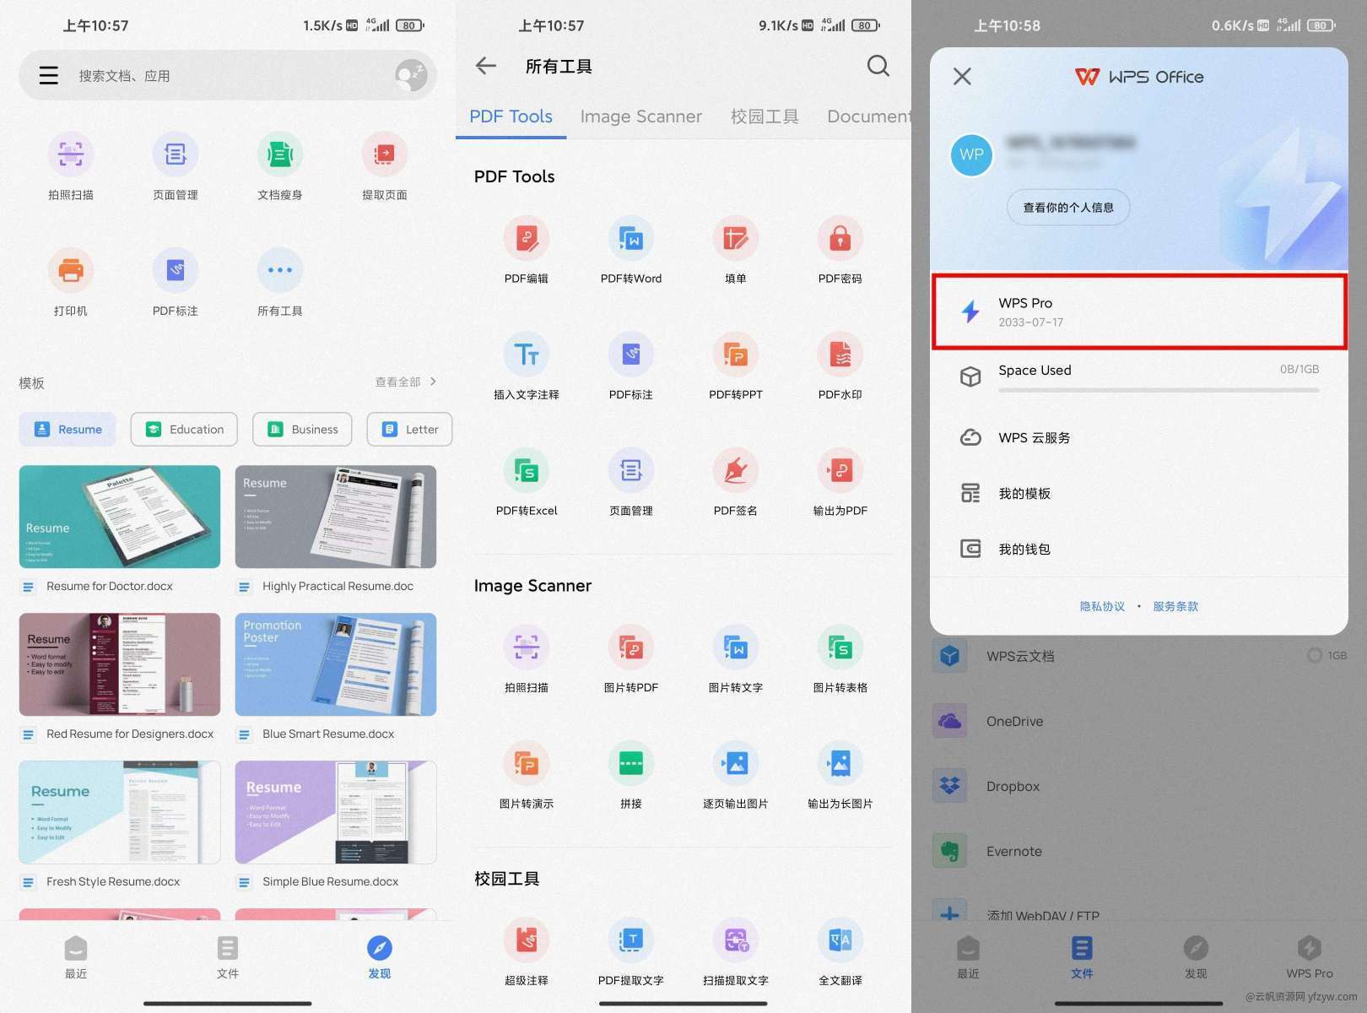Open the 超级注释 super annotation tool

(x=527, y=952)
